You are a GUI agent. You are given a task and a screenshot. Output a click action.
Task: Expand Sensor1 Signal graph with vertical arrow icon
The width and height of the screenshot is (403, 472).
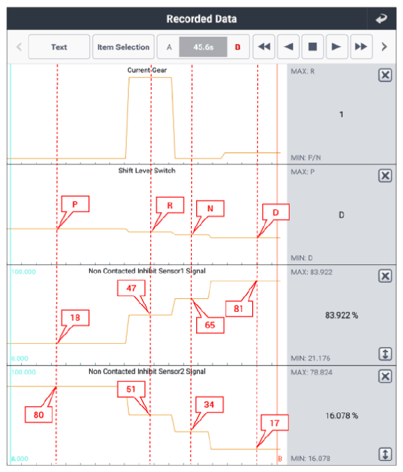385,354
